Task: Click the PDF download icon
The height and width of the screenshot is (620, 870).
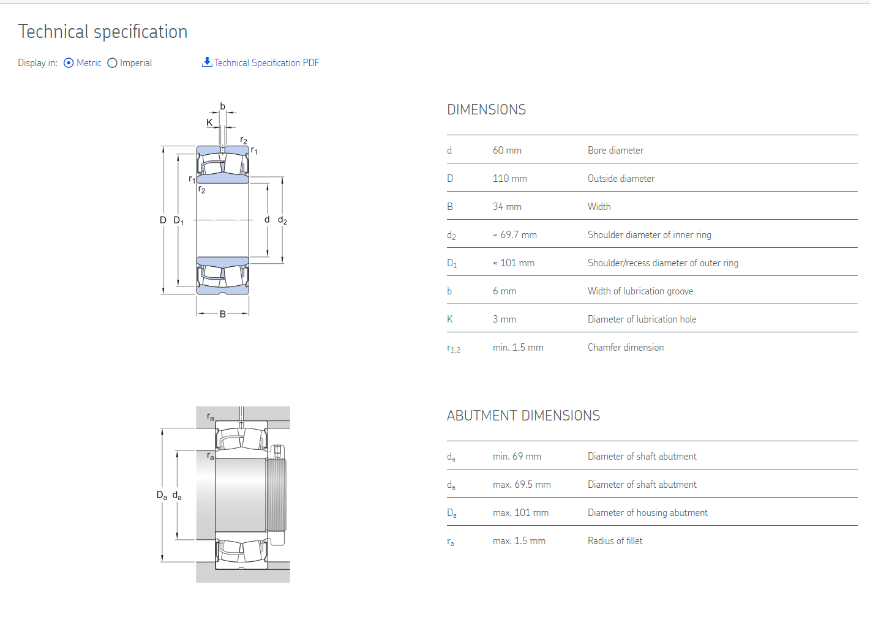Action: (x=207, y=62)
